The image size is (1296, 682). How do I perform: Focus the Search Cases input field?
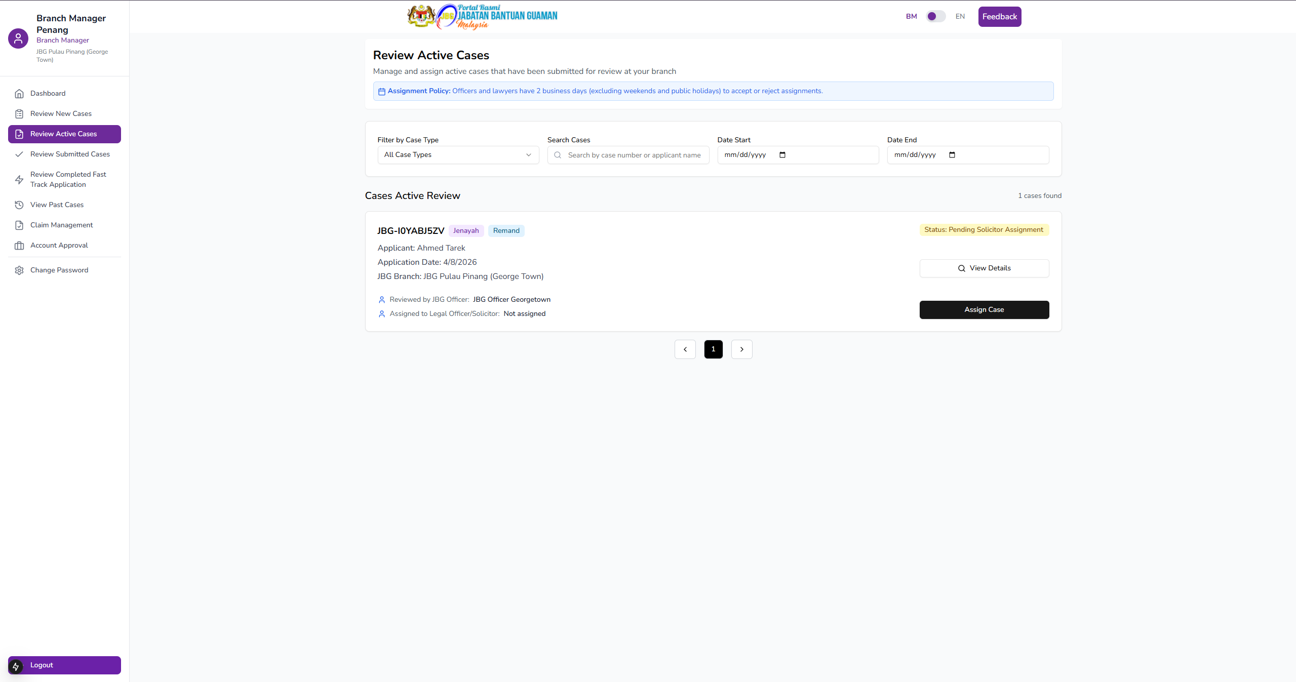click(x=634, y=155)
